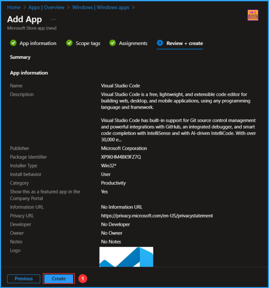The height and width of the screenshot is (288, 269).
Task: Click the privacy statement URL text
Action: (157, 216)
